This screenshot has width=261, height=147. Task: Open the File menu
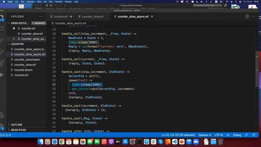pyautogui.click(x=16, y=2)
